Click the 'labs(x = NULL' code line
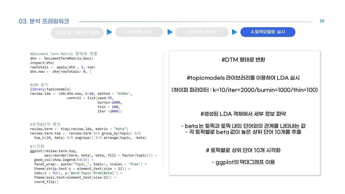Image resolution: width=345 pixels, height=194 pixels. pos(78,173)
